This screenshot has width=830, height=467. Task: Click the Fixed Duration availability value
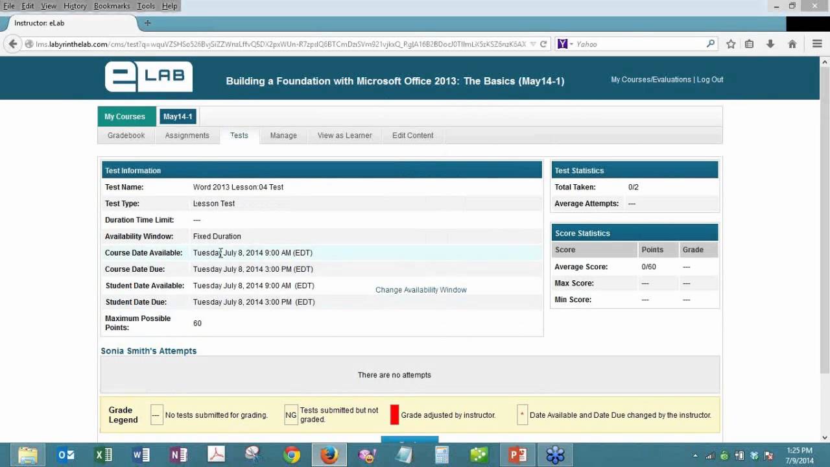coord(217,237)
